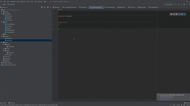Open in Firefox browser icon

coord(174,14)
